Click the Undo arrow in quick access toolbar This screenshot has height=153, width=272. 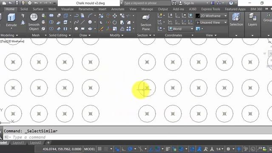pyautogui.click(x=36, y=3)
